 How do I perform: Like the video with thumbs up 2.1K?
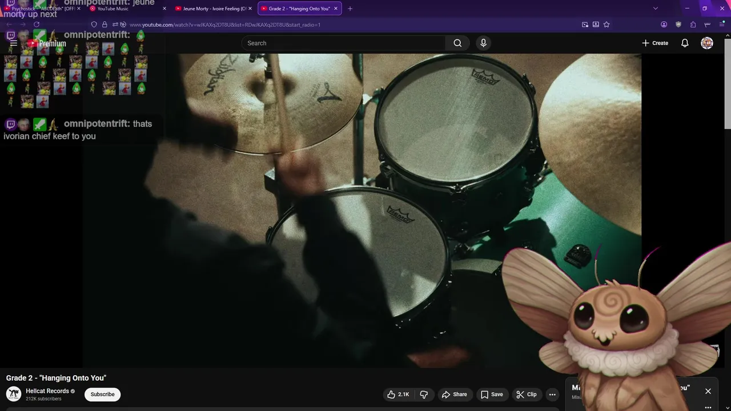(x=398, y=394)
